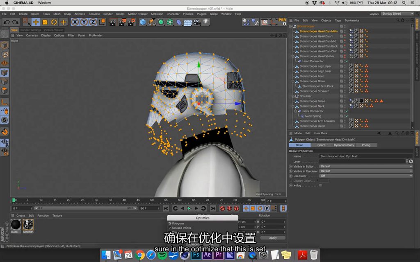
Task: Add a Light object
Action: click(206, 22)
